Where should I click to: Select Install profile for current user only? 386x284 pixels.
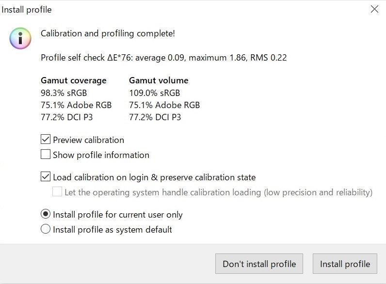pos(46,214)
